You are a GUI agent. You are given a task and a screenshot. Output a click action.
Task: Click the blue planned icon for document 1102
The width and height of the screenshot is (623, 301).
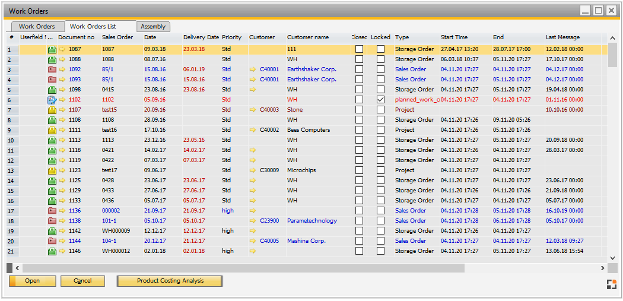coord(52,100)
